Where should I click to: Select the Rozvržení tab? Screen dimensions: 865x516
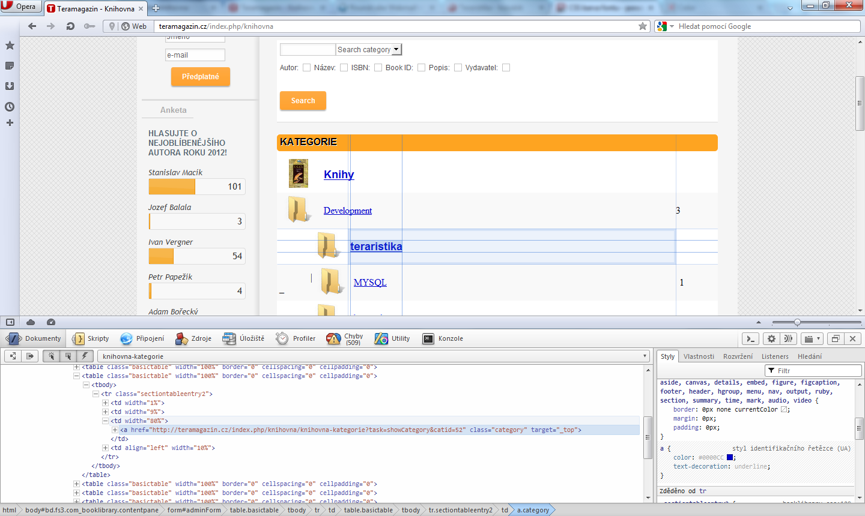tap(738, 356)
